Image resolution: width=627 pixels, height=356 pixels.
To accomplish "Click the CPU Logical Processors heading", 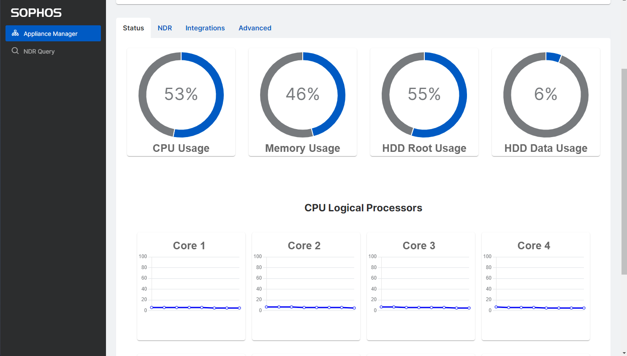I will click(x=363, y=208).
